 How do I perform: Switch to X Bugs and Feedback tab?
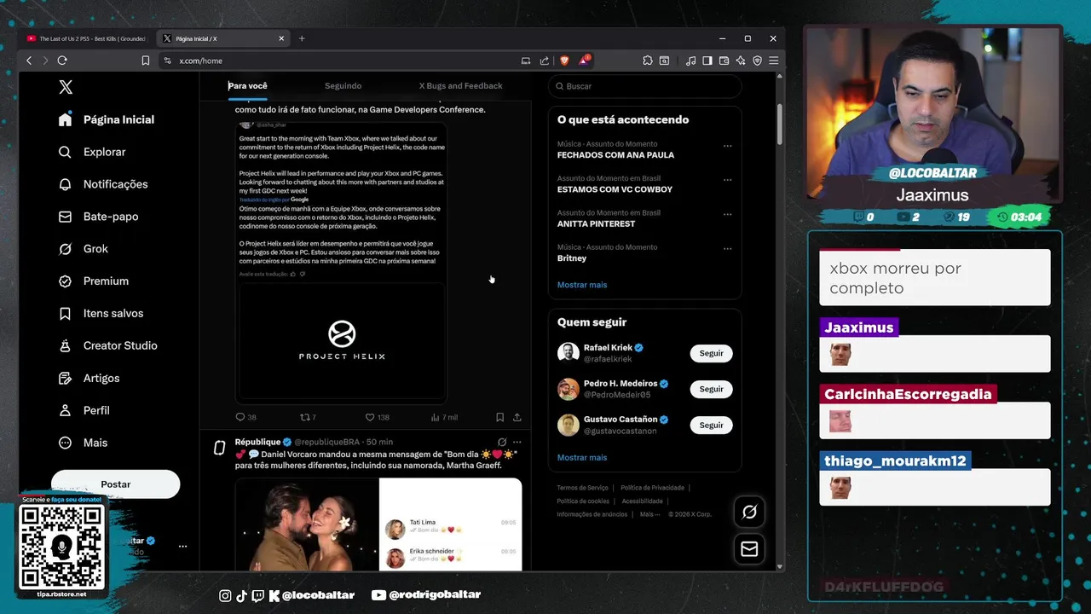point(460,86)
